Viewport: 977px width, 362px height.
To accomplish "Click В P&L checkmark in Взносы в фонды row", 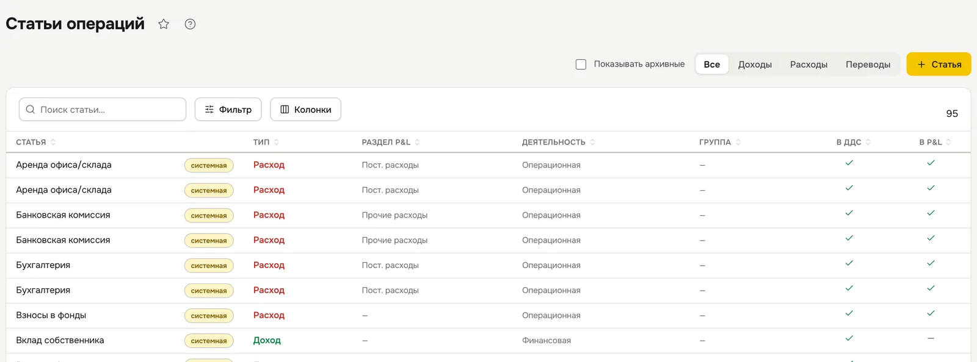I will (931, 313).
